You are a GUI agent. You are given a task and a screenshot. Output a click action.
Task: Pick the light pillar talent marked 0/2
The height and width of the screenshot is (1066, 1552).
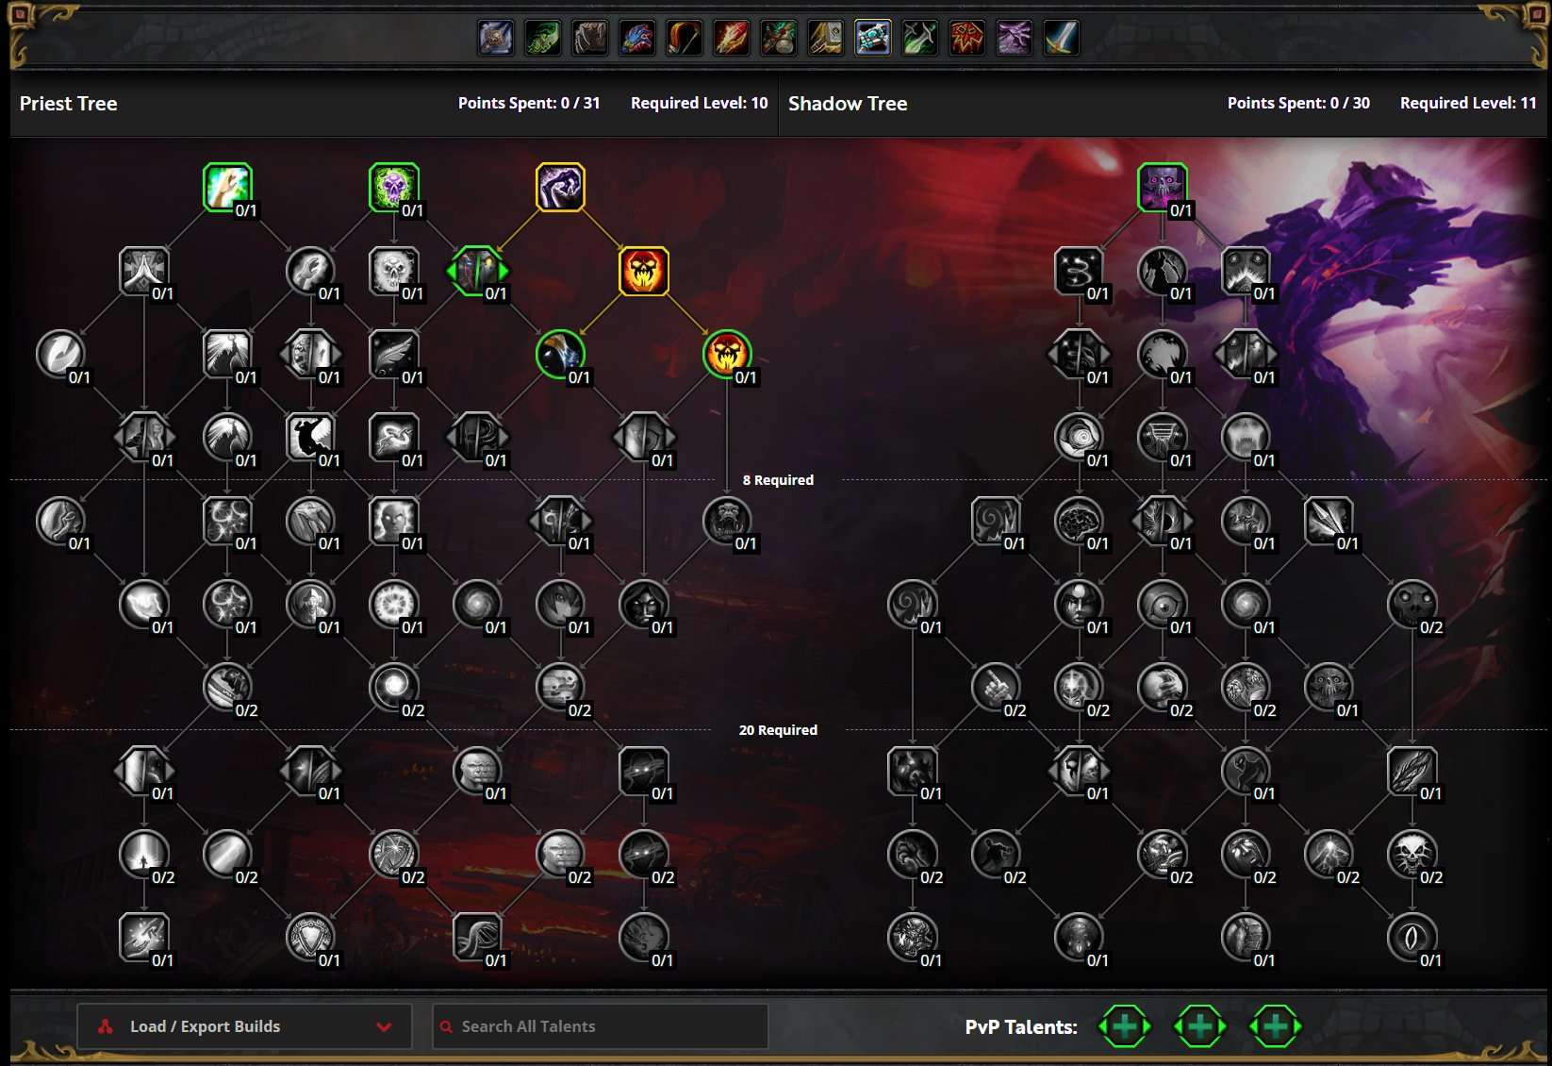point(144,854)
